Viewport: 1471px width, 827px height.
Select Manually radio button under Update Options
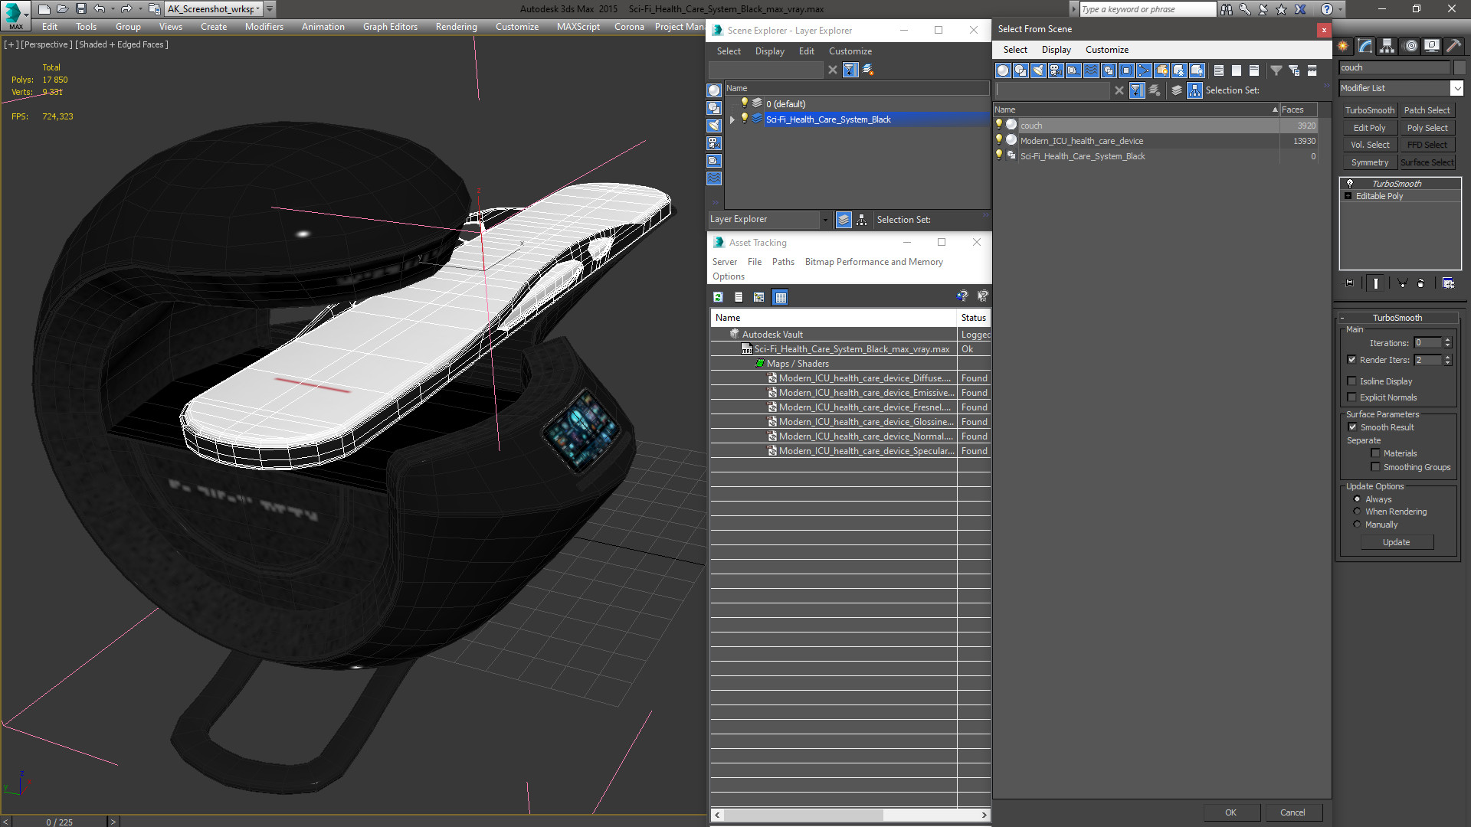coord(1357,524)
